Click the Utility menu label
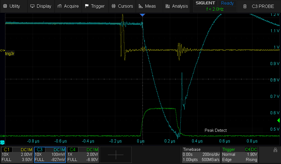This screenshot has height=164, width=281. [x=14, y=6]
